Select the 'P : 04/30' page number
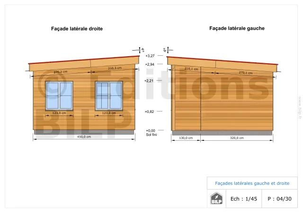303x214 pixels. pyautogui.click(x=279, y=199)
